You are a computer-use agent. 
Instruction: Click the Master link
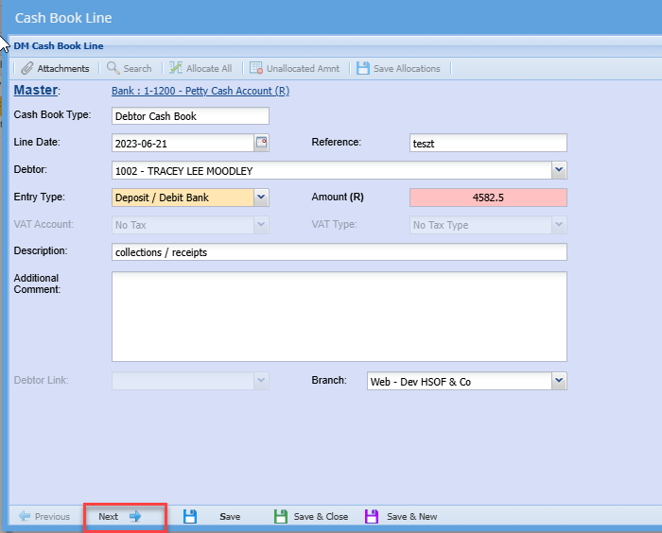[x=35, y=91]
